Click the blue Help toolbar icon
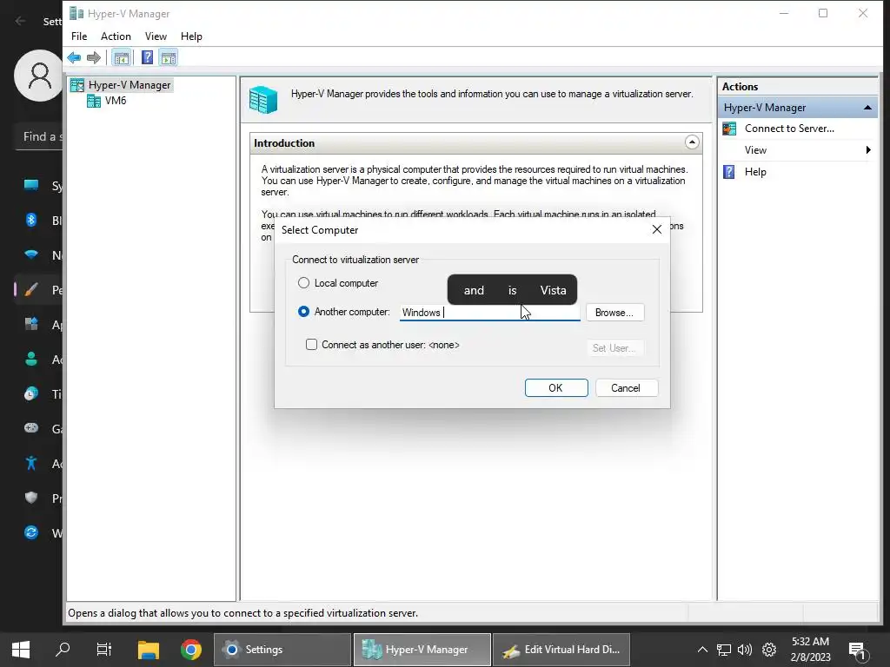 [x=147, y=57]
